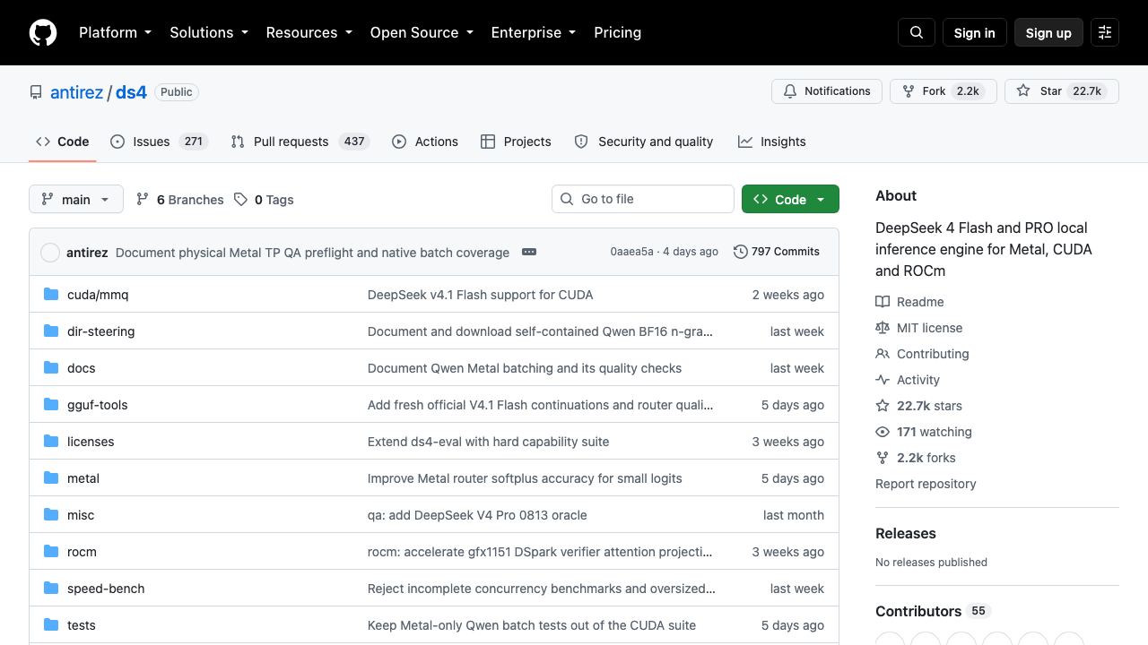Click the dir-steering folder icon
The height and width of the screenshot is (645, 1148).
(51, 331)
